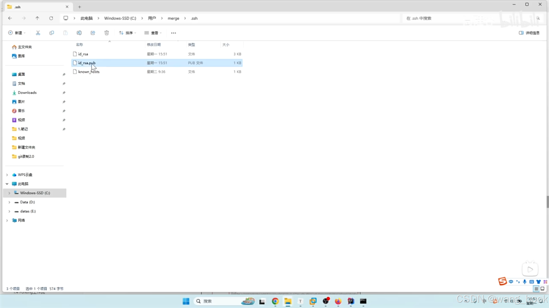
Task: Click the Copy icon in toolbar
Action: tap(51, 33)
